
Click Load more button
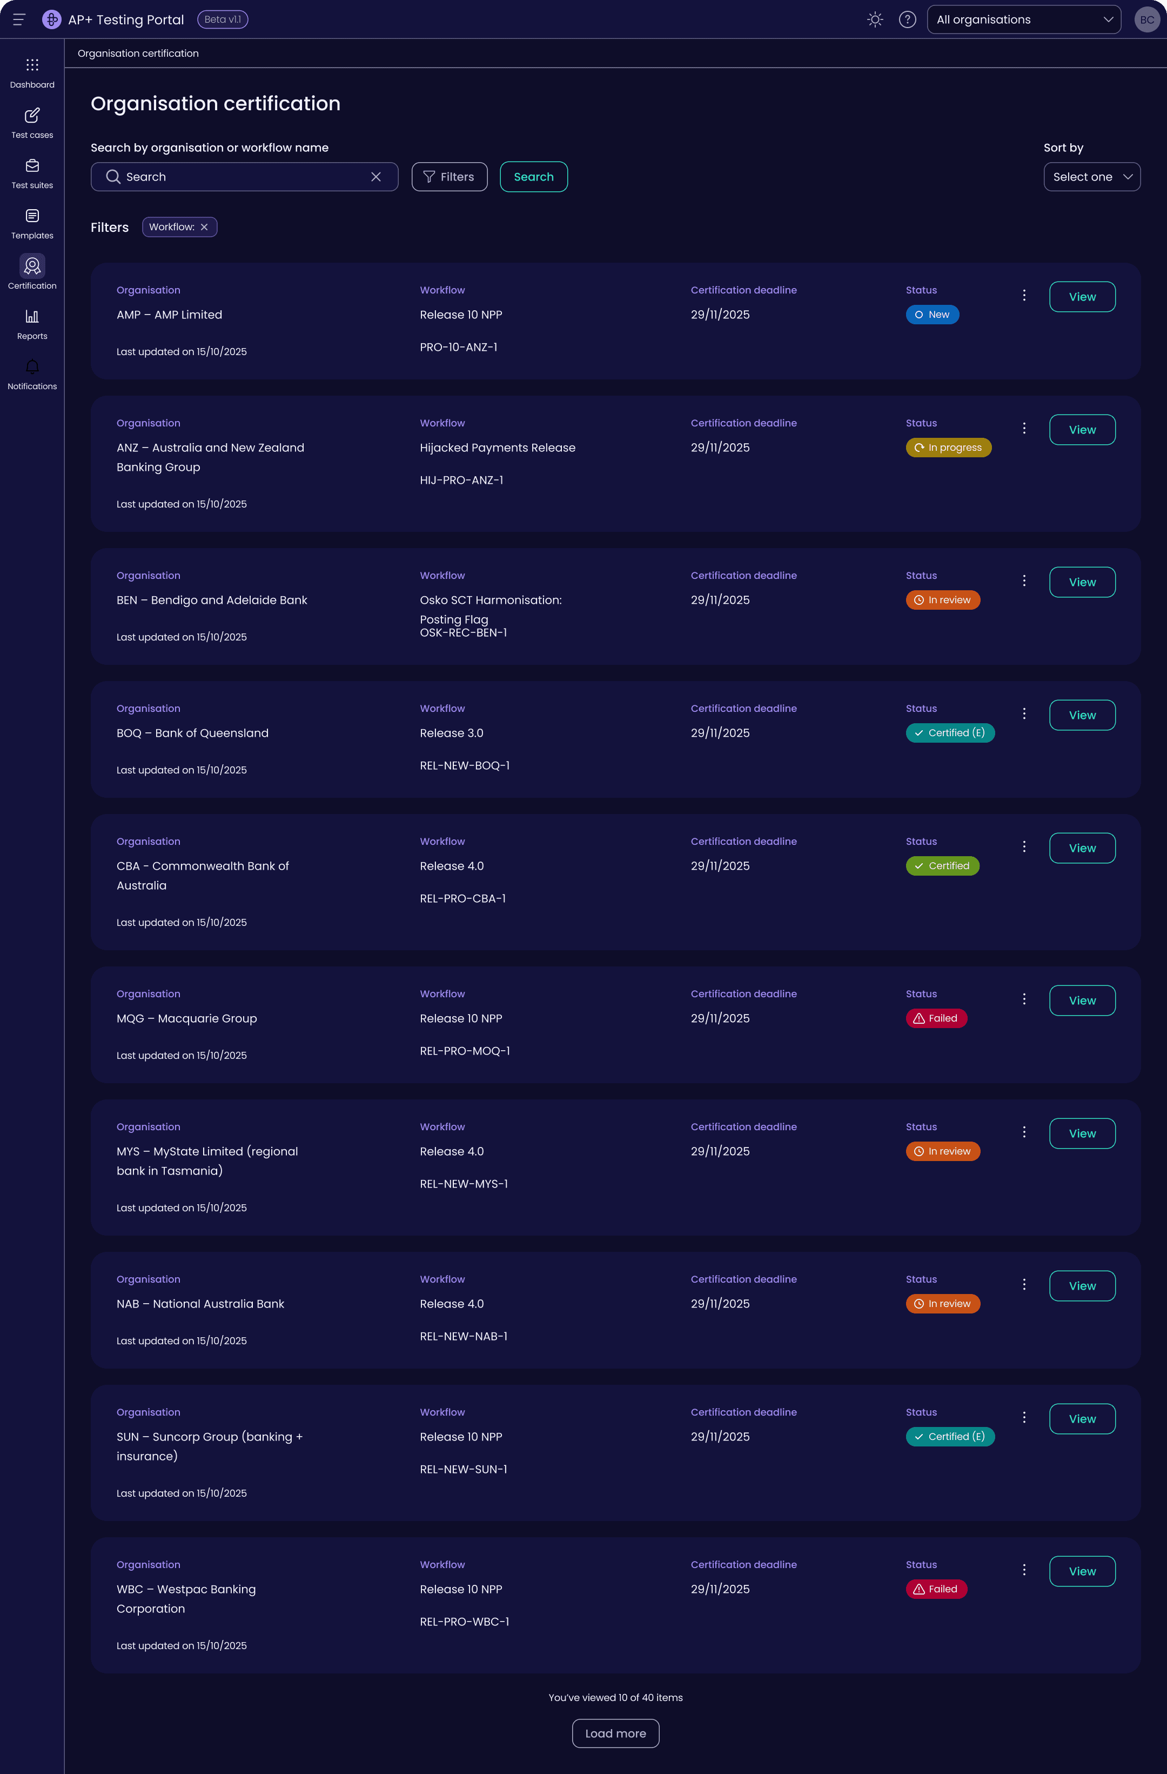click(x=615, y=1733)
